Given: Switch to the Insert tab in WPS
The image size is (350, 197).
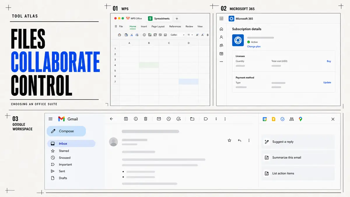Looking at the screenshot, I should (144, 26).
